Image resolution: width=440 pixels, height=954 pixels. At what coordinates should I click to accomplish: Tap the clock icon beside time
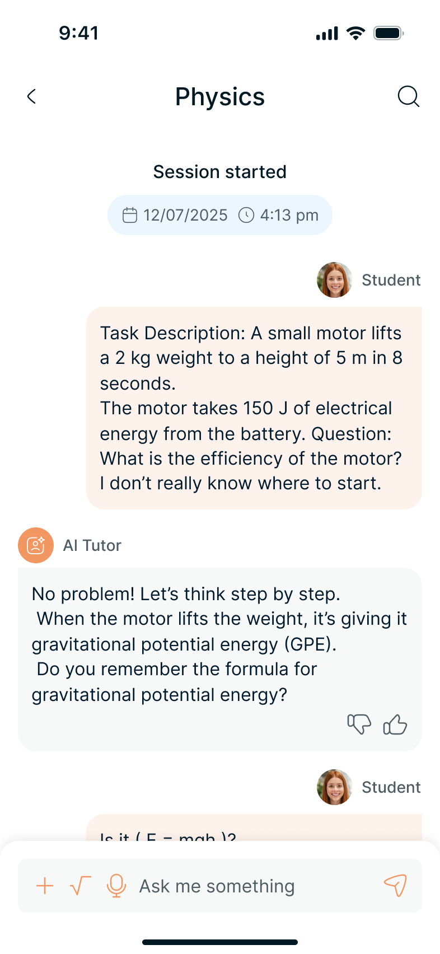coord(246,215)
